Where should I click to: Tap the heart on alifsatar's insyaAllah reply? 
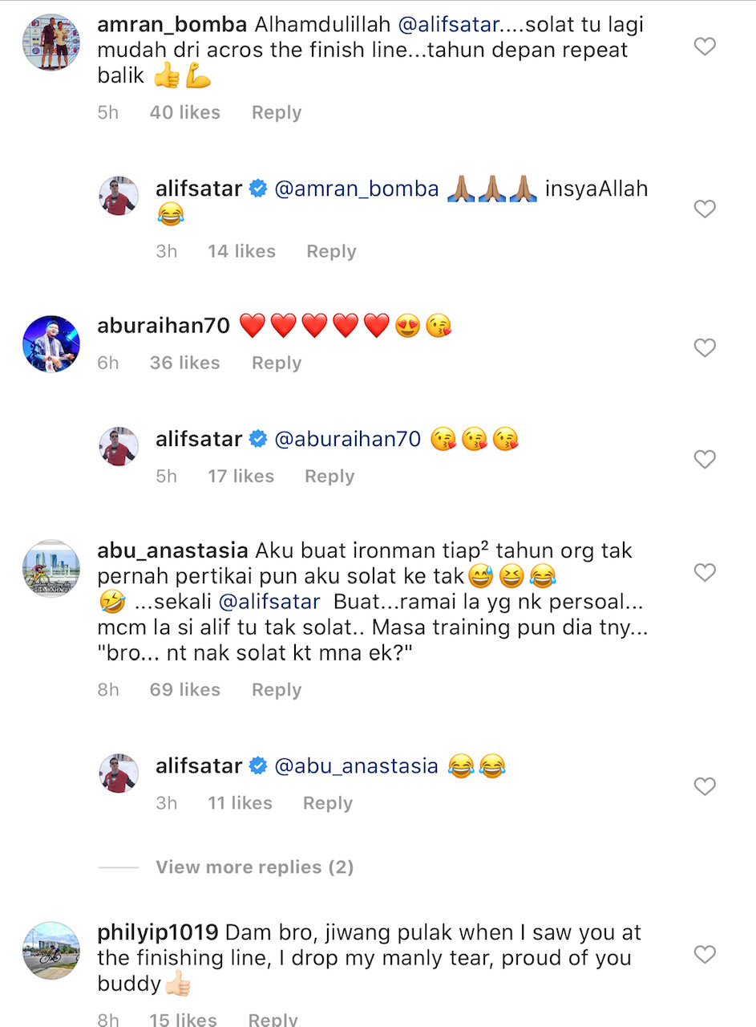click(x=704, y=209)
